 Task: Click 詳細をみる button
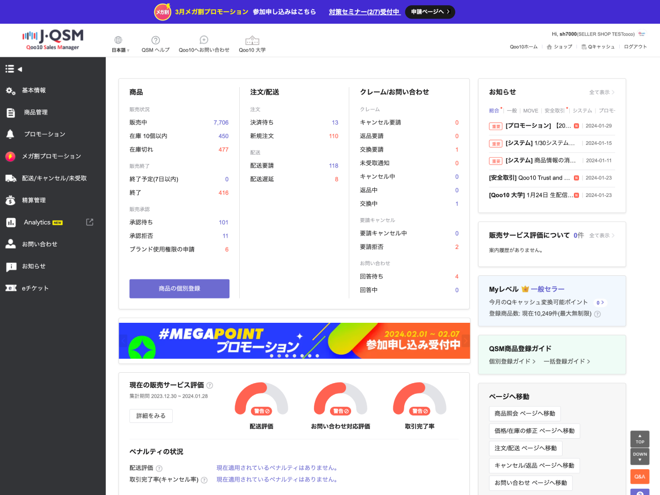pyautogui.click(x=151, y=416)
